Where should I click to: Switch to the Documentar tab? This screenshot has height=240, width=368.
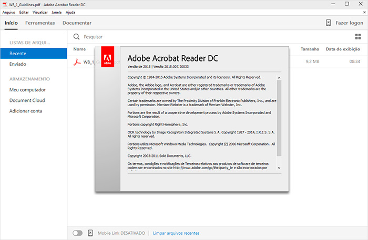click(x=77, y=23)
